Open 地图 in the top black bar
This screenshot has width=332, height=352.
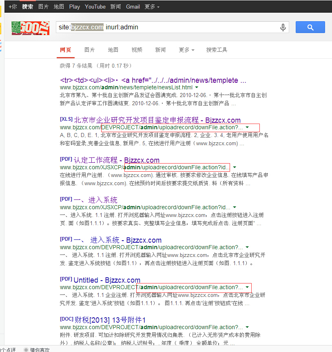59,7
